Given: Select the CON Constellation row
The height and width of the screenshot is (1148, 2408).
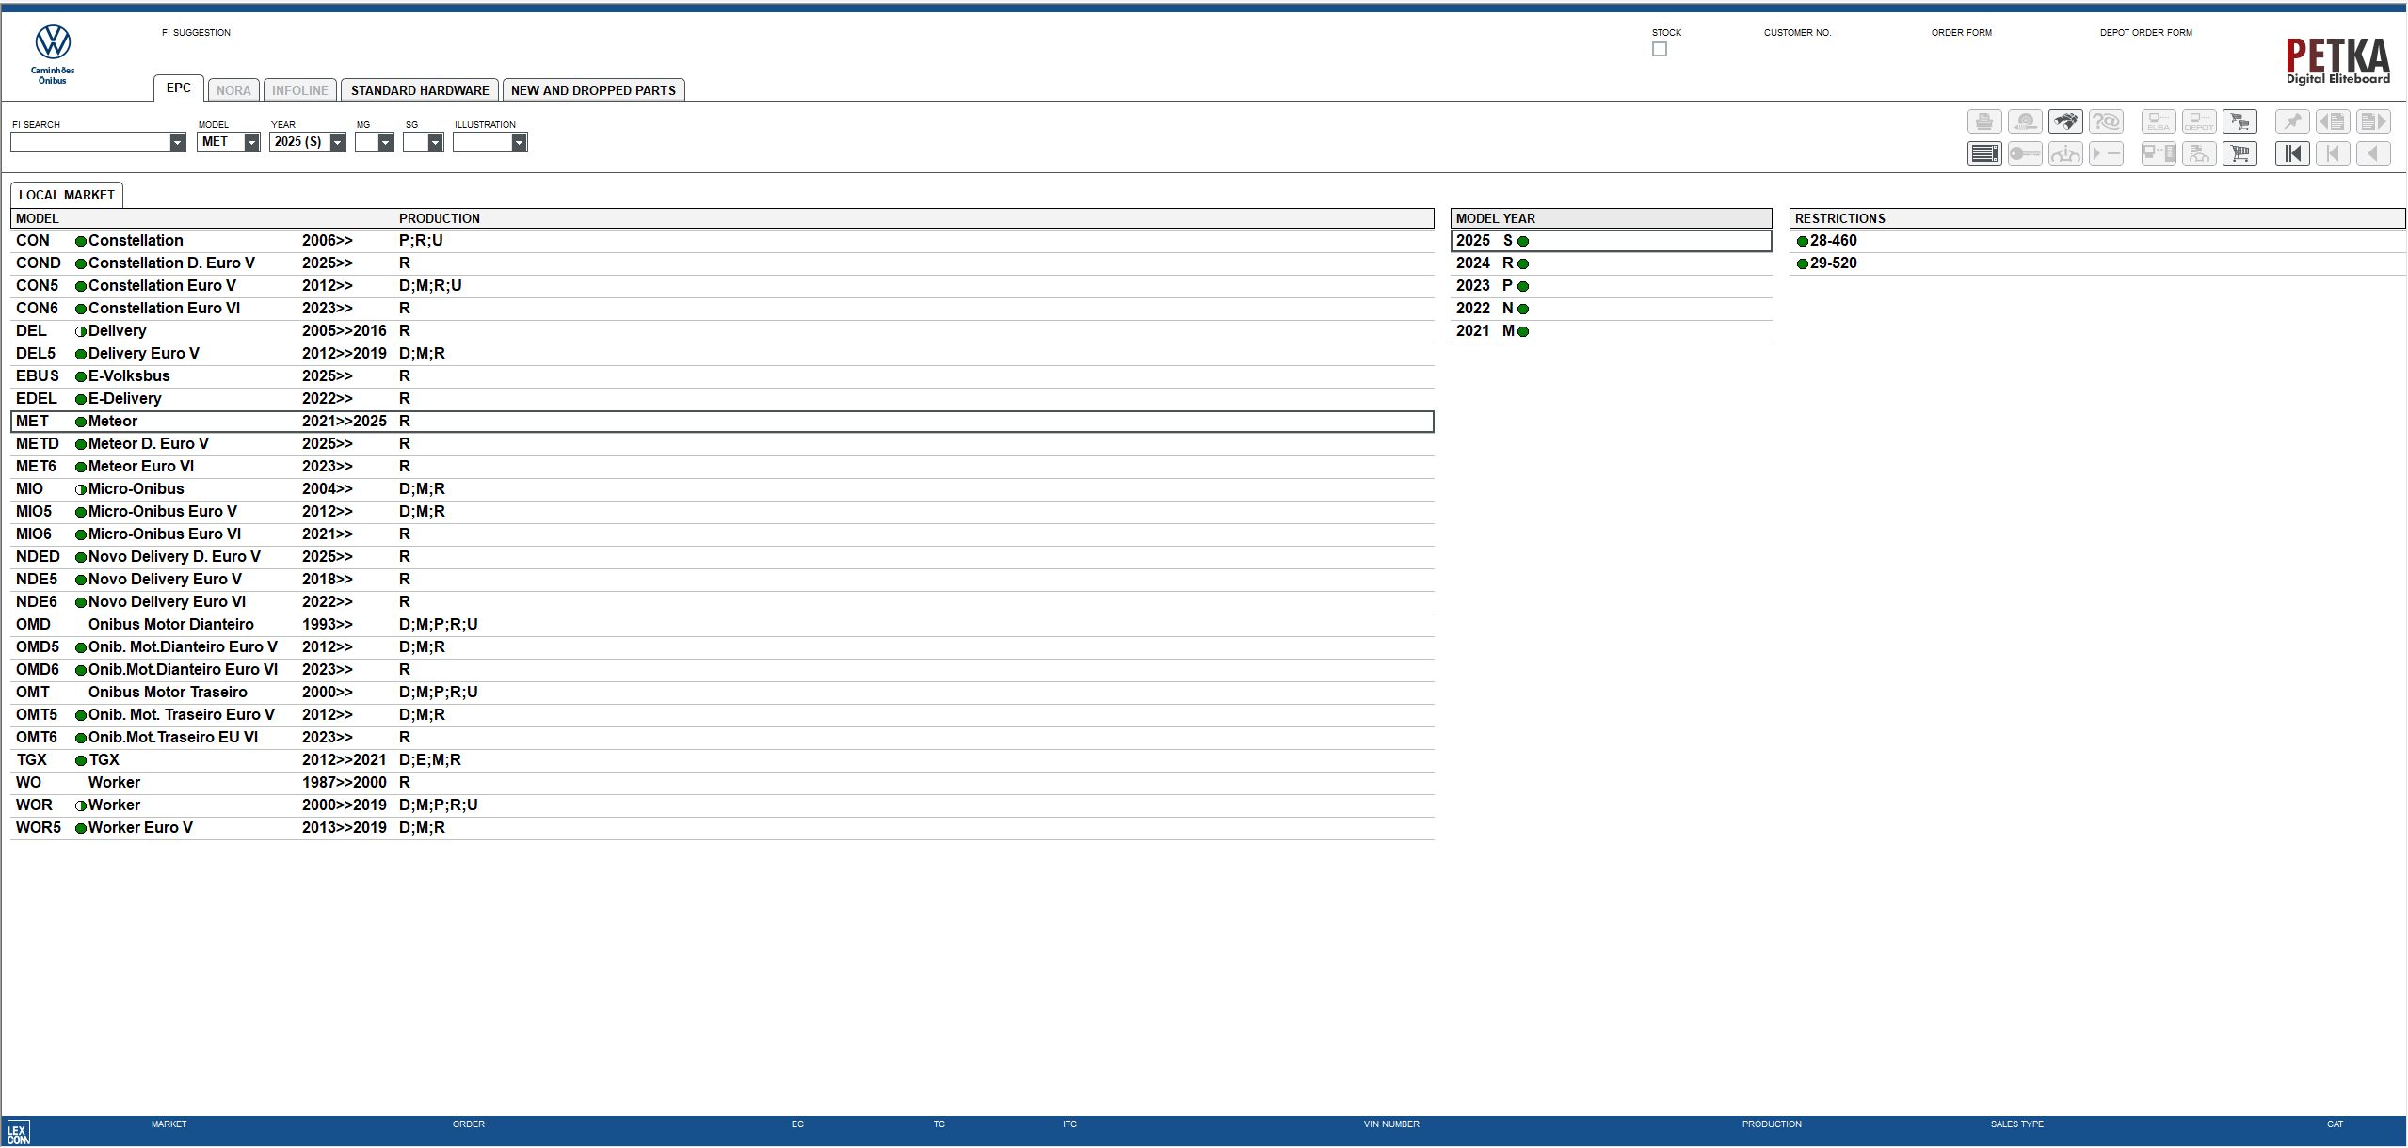Looking at the screenshot, I should pos(722,241).
